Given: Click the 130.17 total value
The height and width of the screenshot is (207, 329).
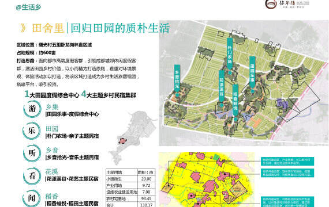Looking at the screenshot, I should point(147,205).
